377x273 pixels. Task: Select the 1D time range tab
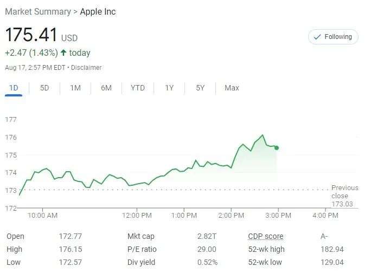(14, 88)
